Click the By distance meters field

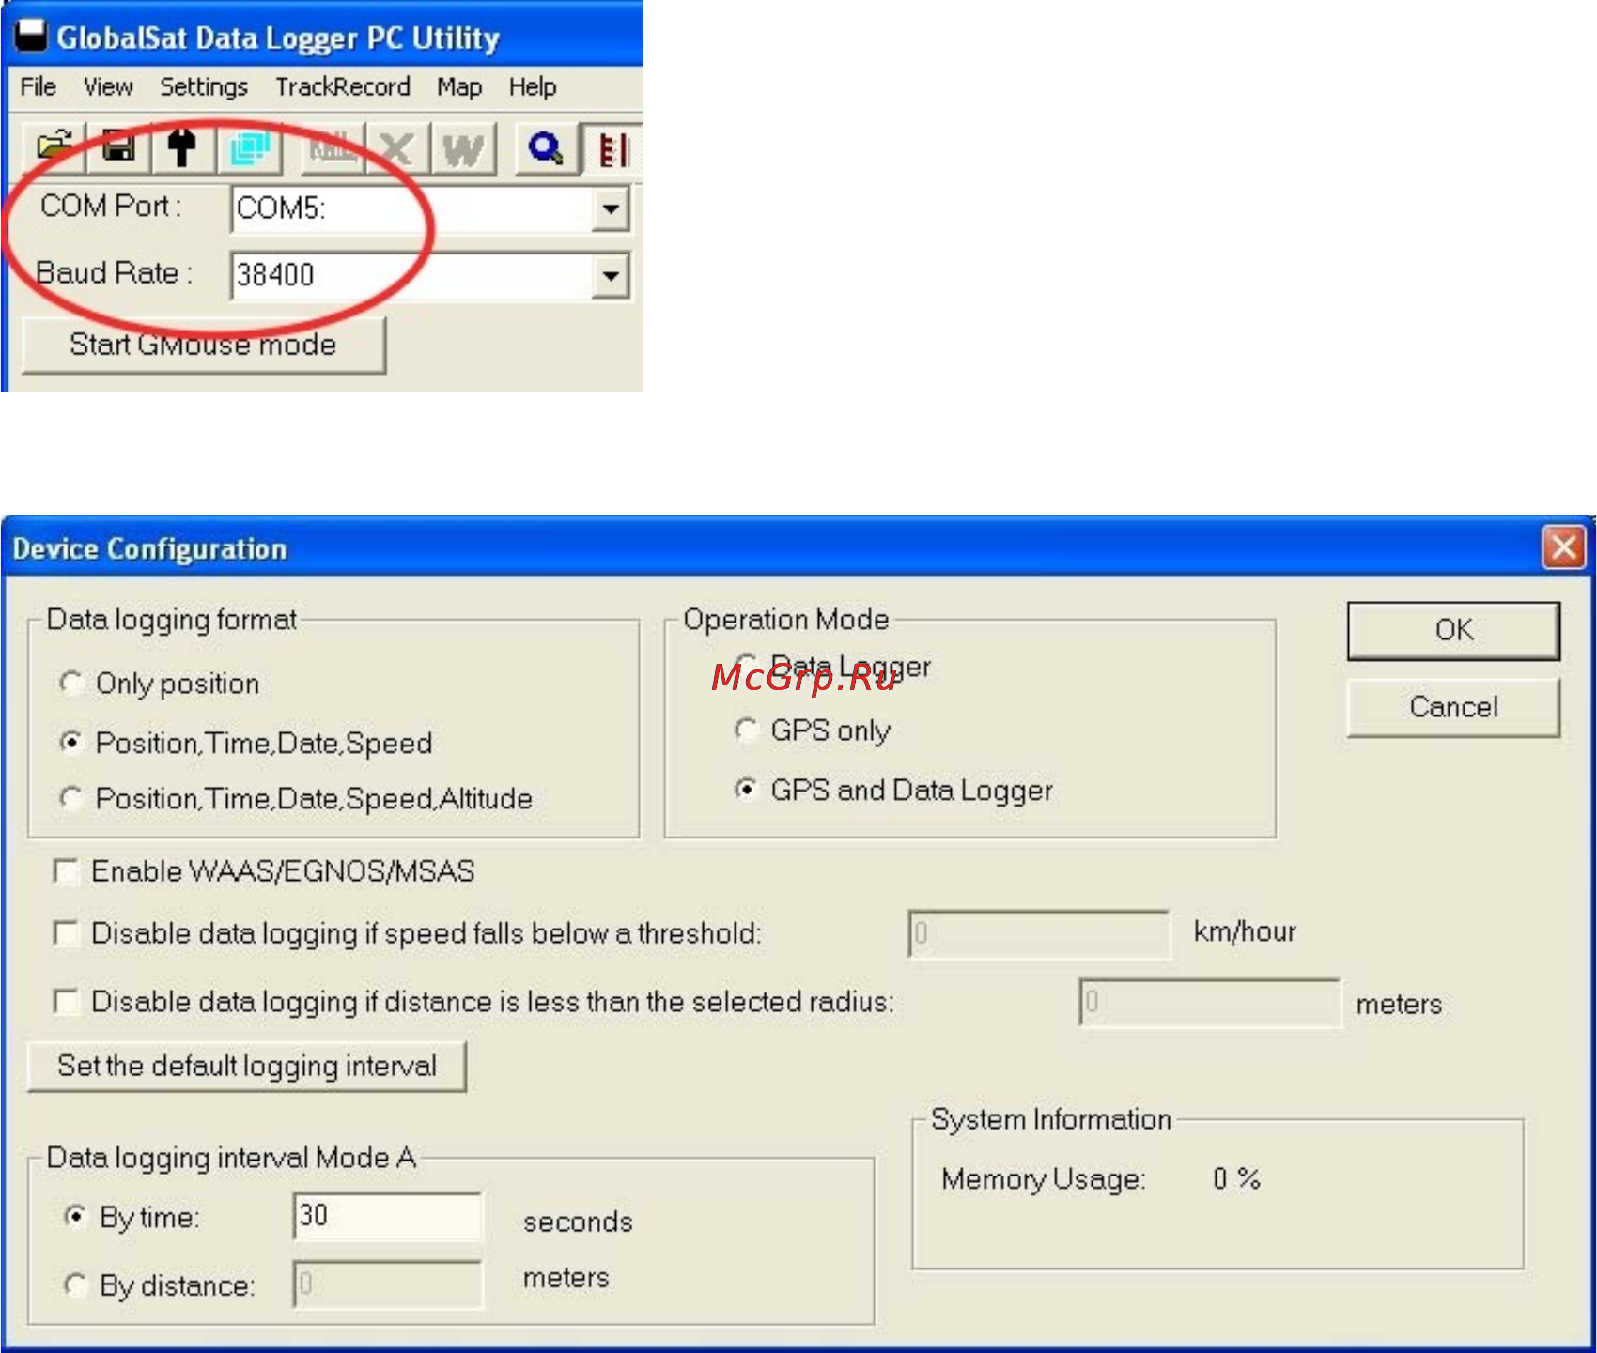coord(388,1284)
